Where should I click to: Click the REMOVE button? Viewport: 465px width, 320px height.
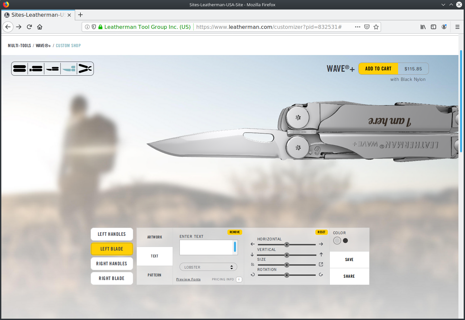235,232
